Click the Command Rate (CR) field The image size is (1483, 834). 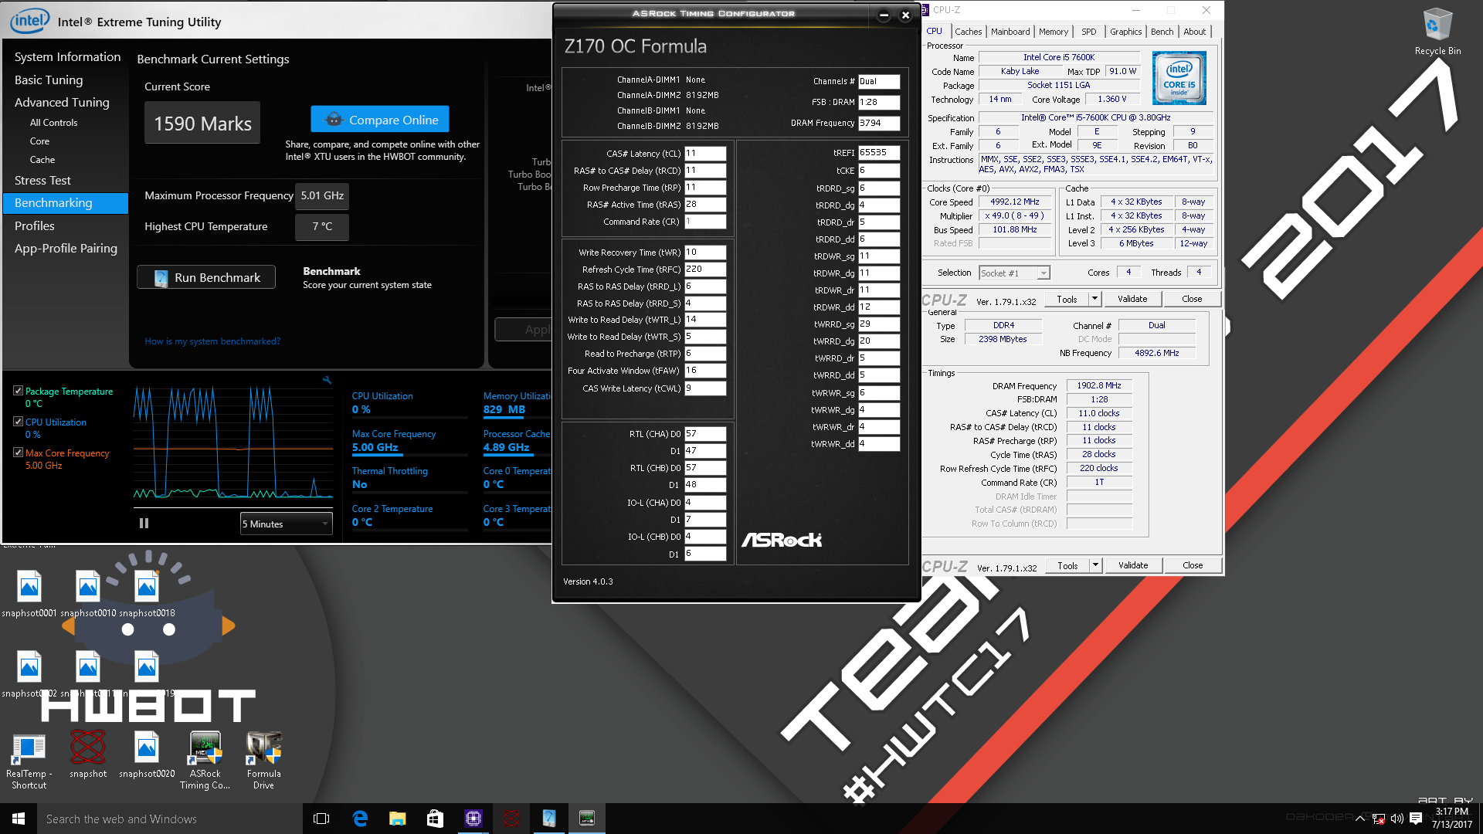tap(705, 222)
